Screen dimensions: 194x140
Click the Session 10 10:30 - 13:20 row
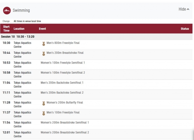96,37
